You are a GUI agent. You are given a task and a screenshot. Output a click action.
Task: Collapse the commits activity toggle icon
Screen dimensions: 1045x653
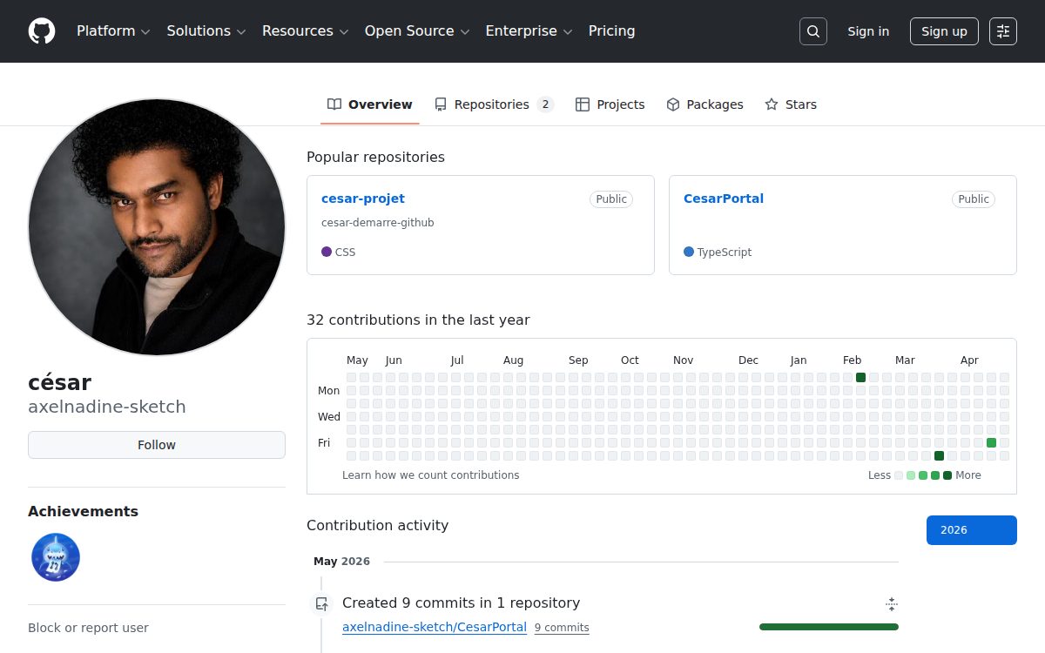point(891,604)
